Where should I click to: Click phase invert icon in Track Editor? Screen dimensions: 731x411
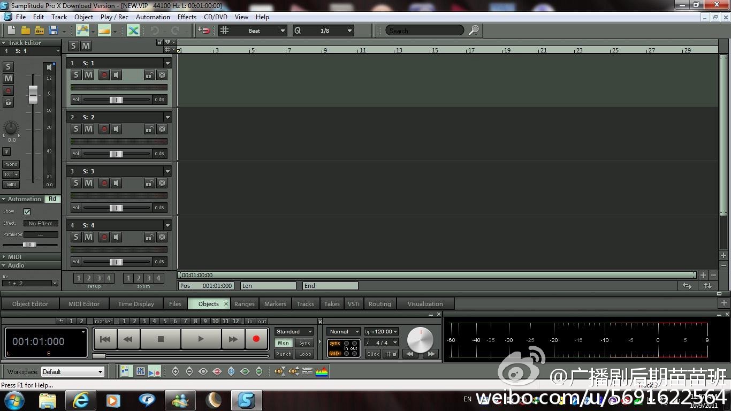tap(6, 151)
